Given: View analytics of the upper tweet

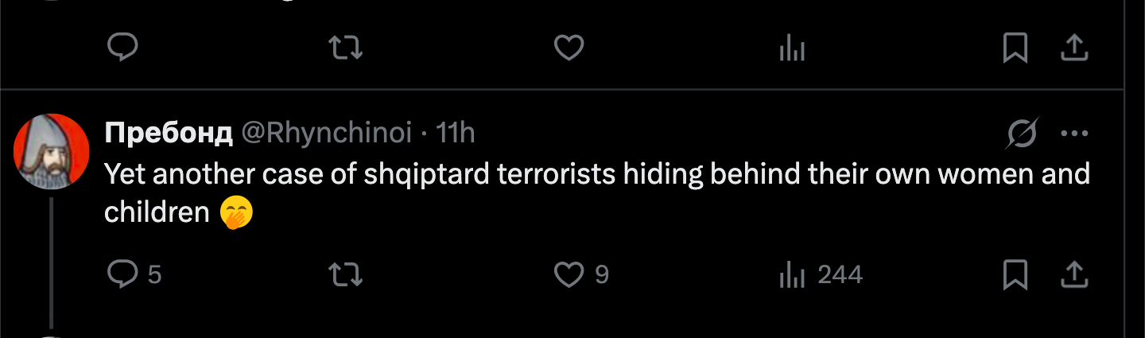Looking at the screenshot, I should pos(792,49).
